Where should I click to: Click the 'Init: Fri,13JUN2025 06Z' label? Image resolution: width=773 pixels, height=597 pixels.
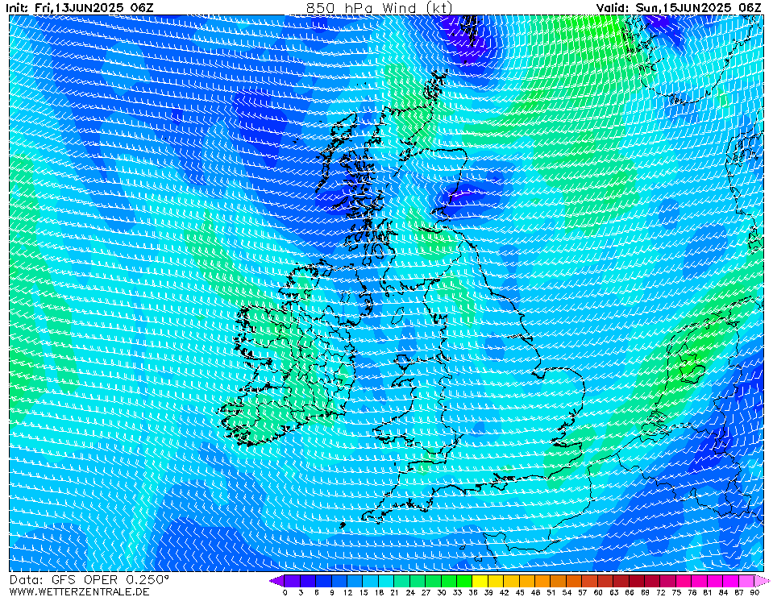[80, 8]
